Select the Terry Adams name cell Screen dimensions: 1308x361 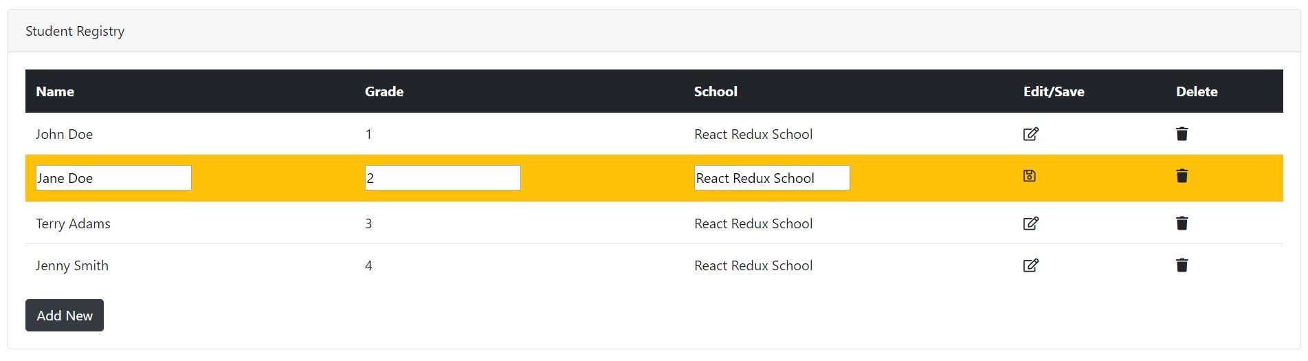click(73, 223)
